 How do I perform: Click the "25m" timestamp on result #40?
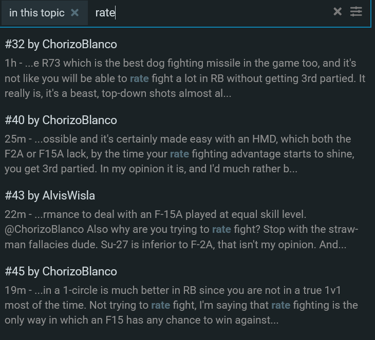(15, 139)
